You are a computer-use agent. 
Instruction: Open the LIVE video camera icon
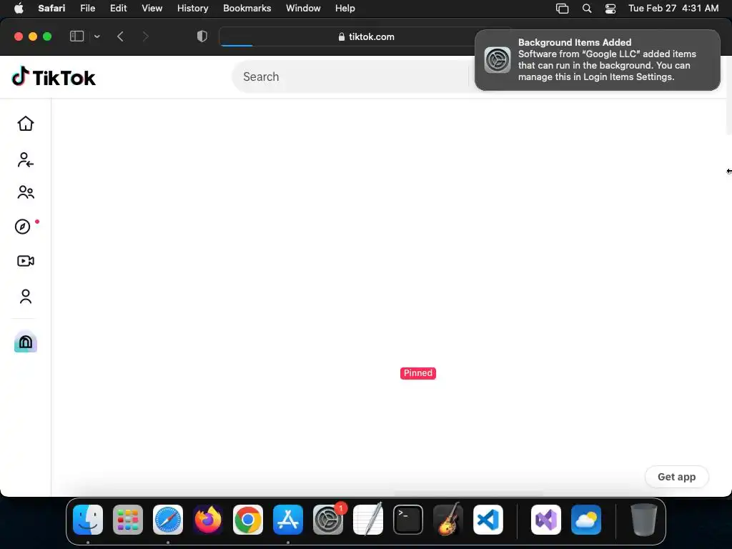[x=26, y=261]
